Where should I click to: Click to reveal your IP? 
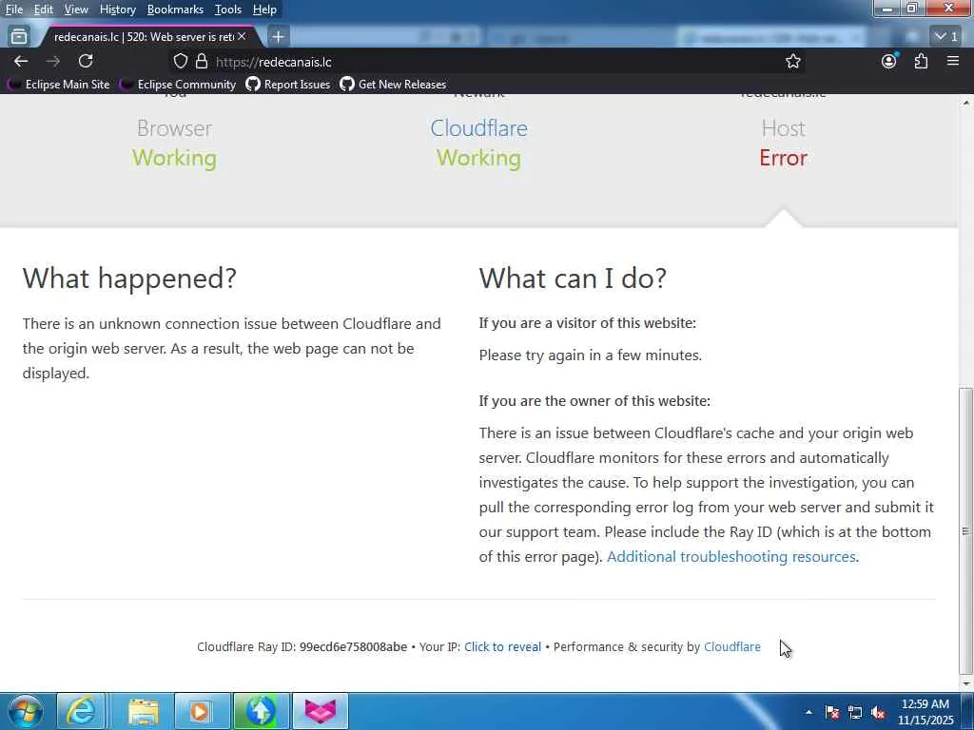click(x=502, y=646)
